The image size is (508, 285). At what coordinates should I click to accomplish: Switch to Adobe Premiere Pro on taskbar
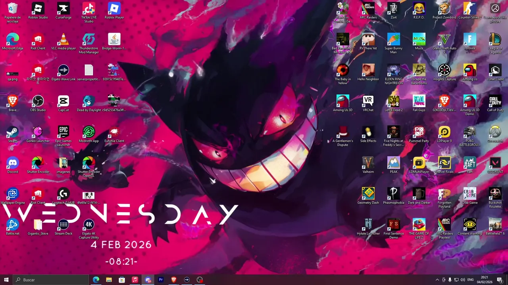click(x=161, y=280)
